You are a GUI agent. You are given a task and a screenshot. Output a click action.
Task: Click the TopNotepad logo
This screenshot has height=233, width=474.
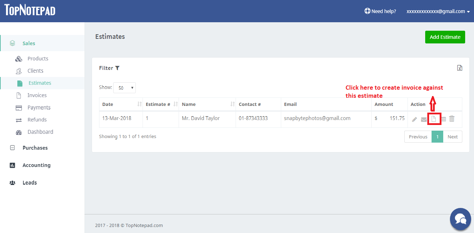tap(30, 10)
